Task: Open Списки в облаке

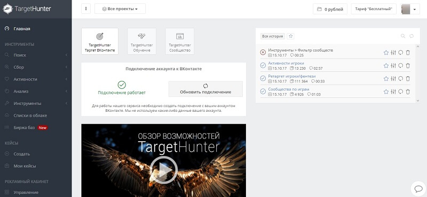Action: click(x=30, y=116)
